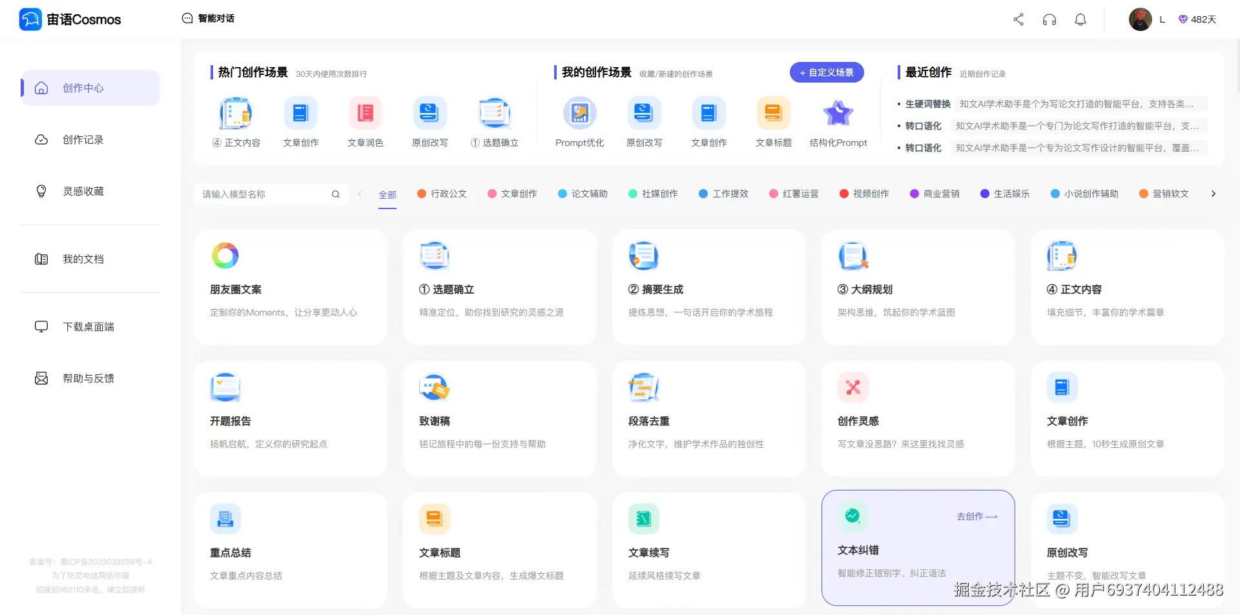The image size is (1240, 615).
Task: Open recent record 生硬词替换
Action: 1052,104
